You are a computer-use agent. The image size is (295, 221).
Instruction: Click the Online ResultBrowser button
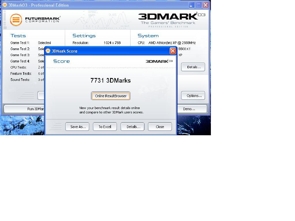(x=111, y=96)
